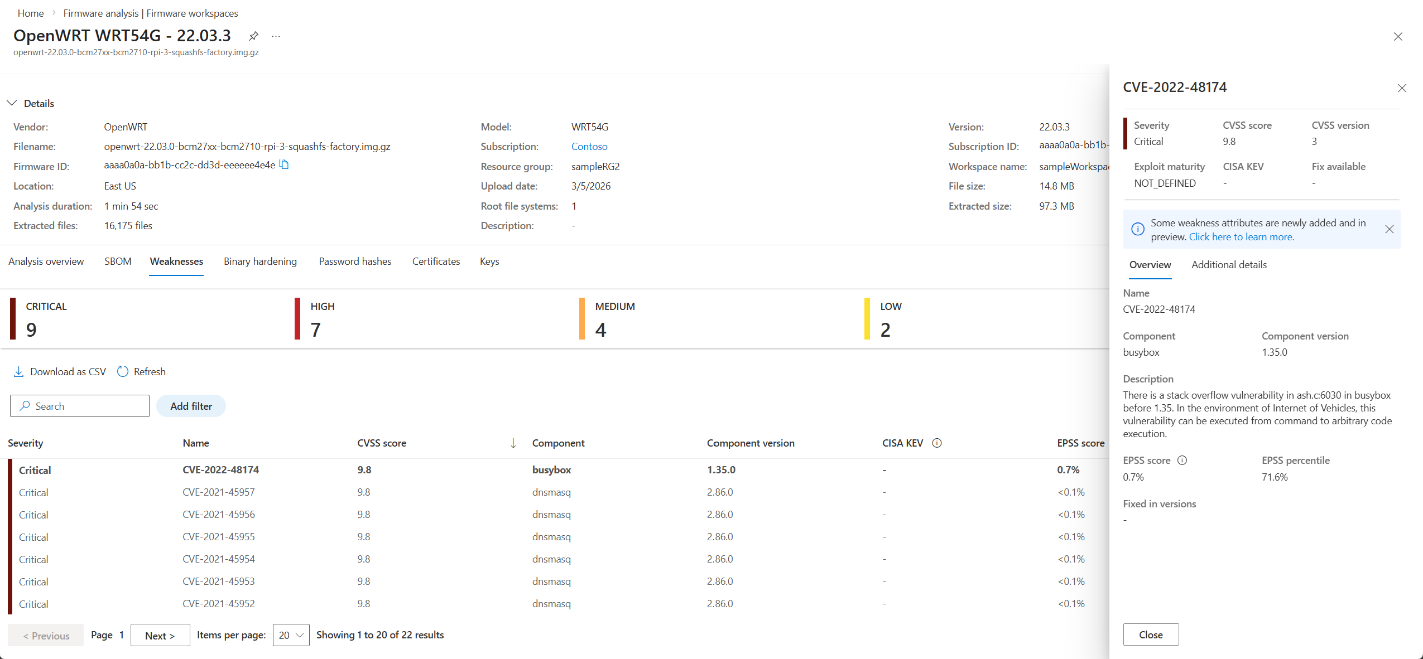The height and width of the screenshot is (659, 1423).
Task: Select the CVE-2021-45955 row
Action: click(558, 537)
